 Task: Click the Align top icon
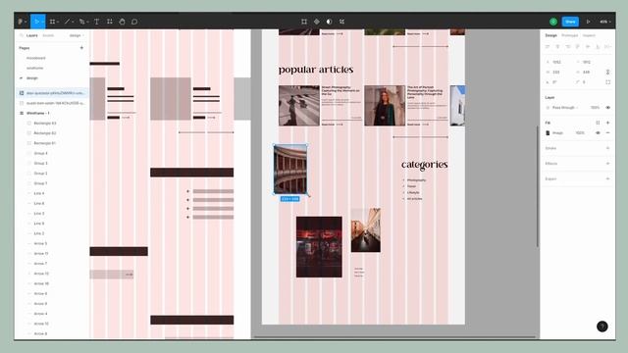(x=578, y=47)
